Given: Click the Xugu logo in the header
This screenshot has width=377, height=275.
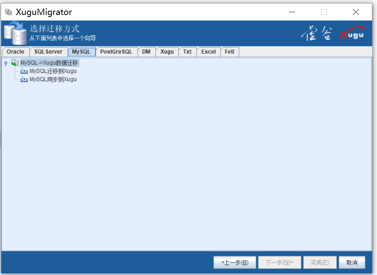Looking at the screenshot, I should [352, 33].
